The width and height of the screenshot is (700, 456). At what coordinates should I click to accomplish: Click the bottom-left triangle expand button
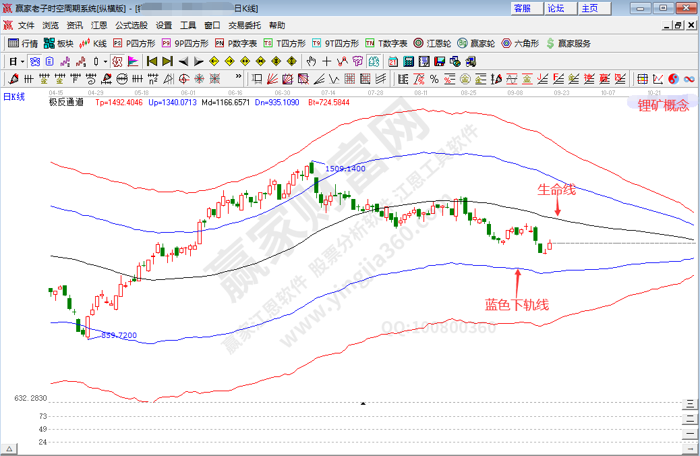point(9,449)
